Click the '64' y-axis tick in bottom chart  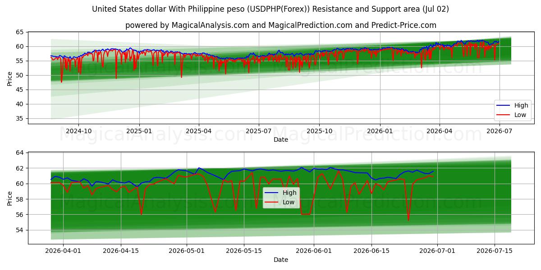tap(20, 153)
